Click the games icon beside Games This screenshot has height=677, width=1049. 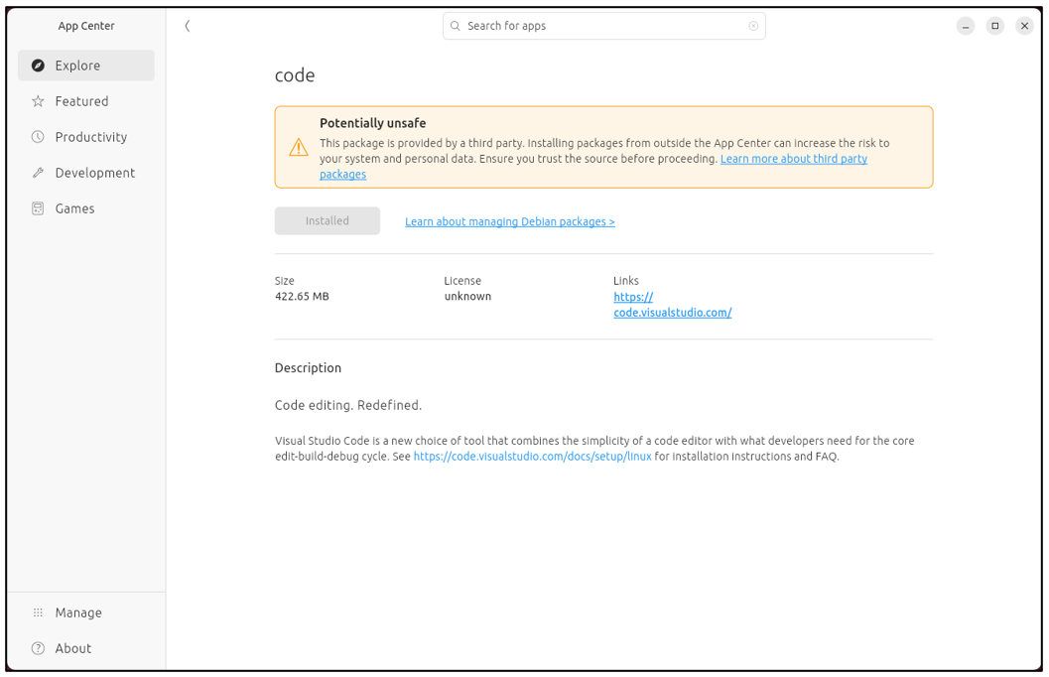coord(38,208)
